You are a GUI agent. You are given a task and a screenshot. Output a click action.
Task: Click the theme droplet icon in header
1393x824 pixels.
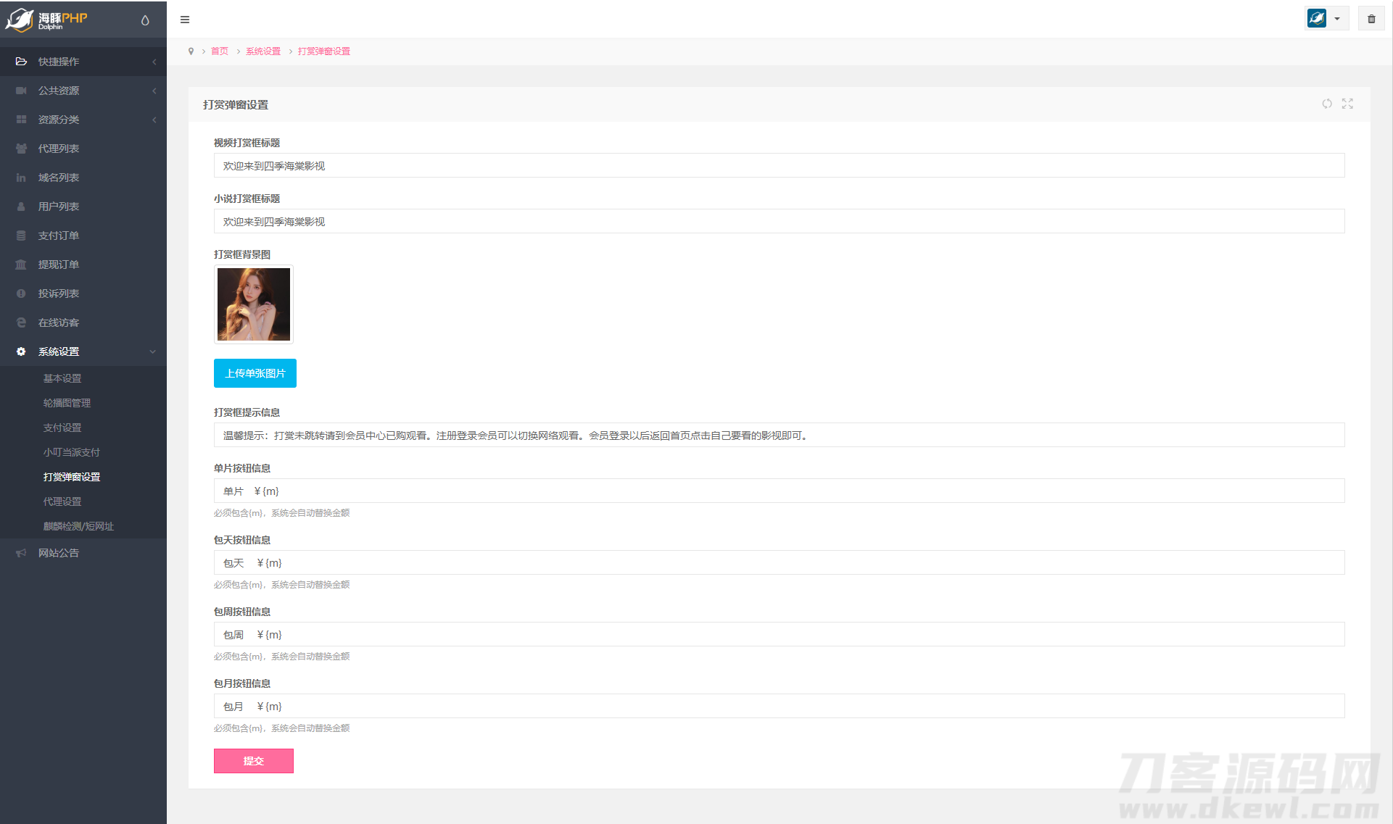click(x=145, y=20)
